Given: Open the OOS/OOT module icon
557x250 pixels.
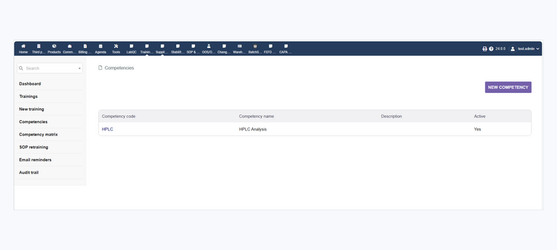Looking at the screenshot, I should [208, 46].
